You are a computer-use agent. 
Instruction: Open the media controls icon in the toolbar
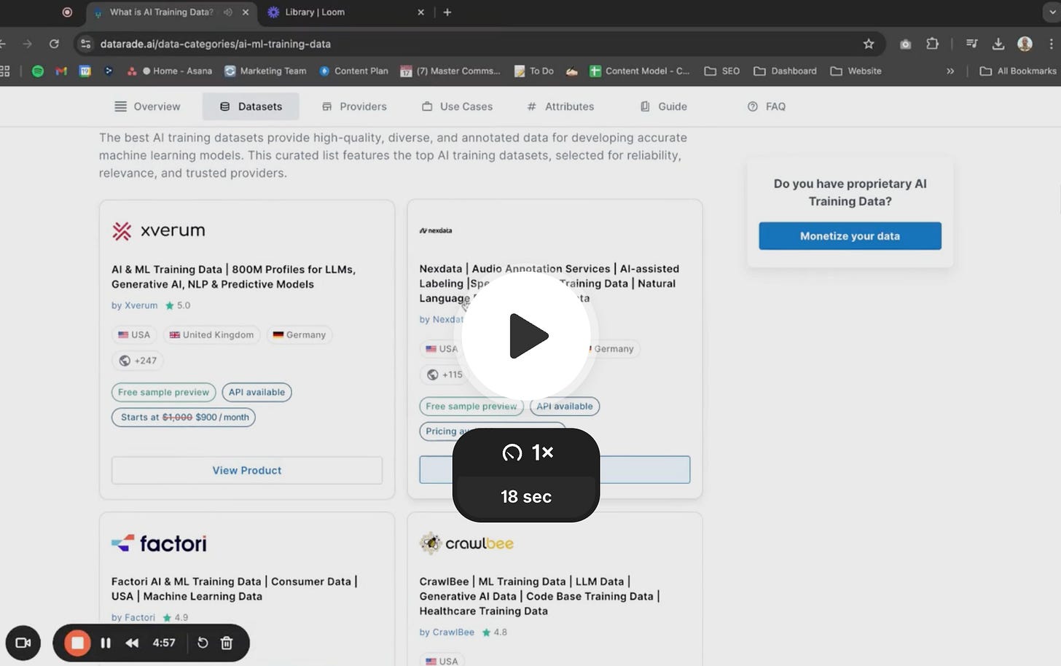(971, 44)
